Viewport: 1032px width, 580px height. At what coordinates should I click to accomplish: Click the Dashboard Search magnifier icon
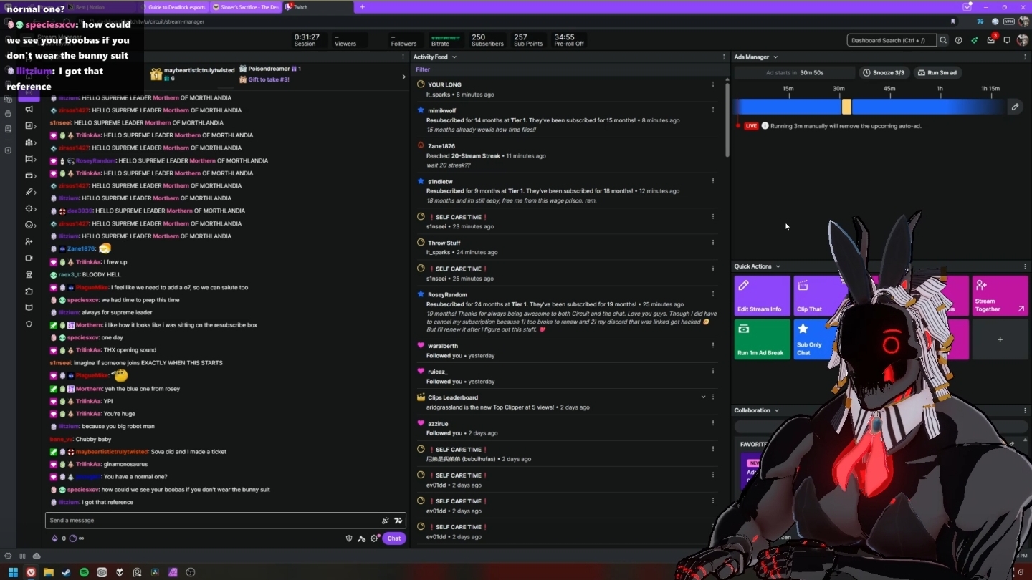coord(943,40)
